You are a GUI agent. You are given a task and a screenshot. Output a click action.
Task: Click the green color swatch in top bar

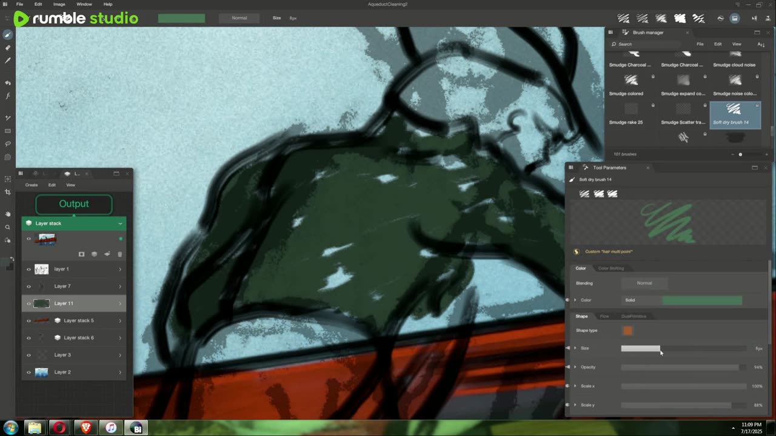[181, 18]
